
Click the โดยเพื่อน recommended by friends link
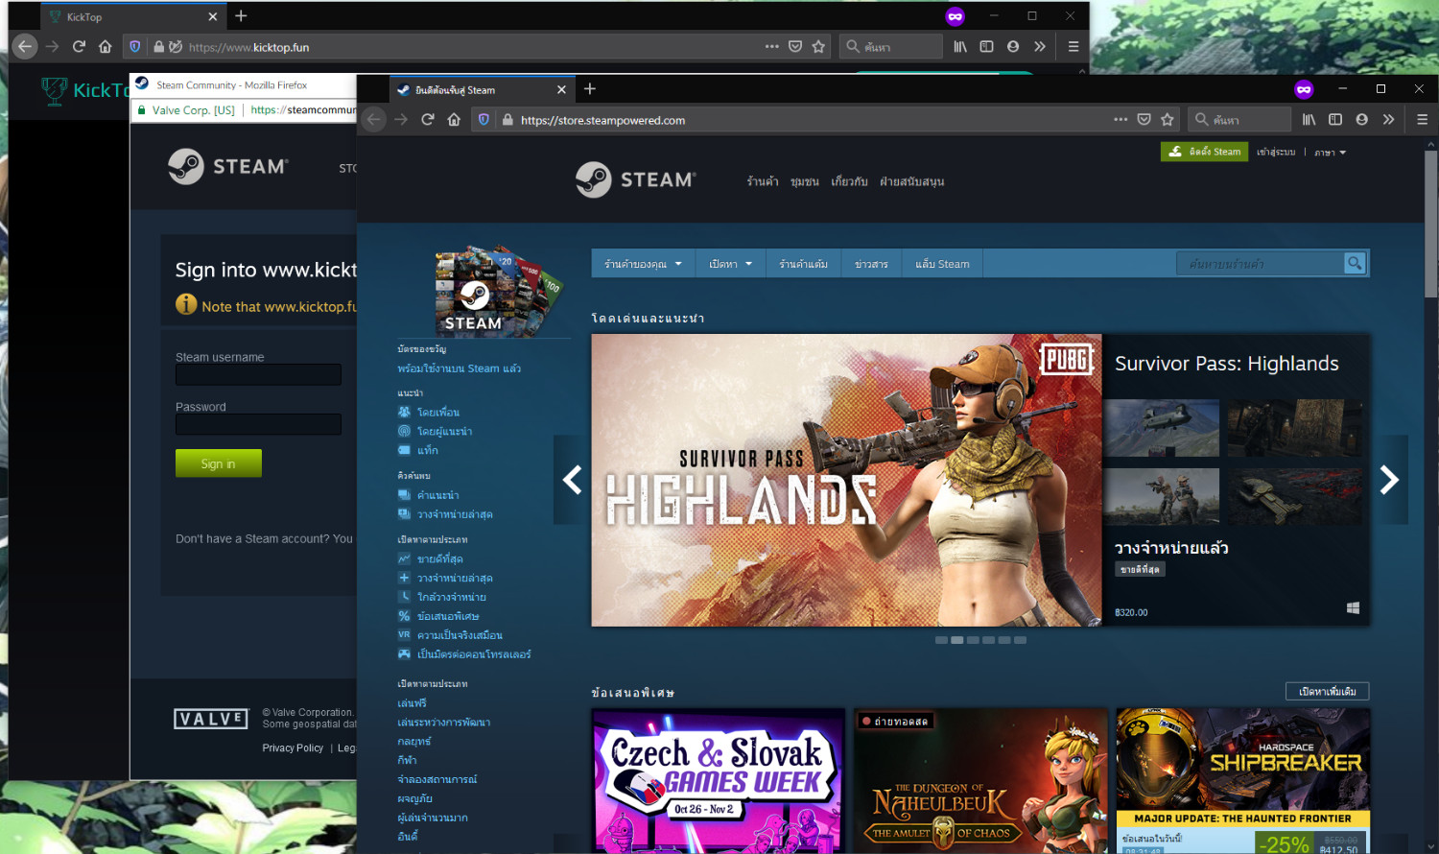point(437,412)
